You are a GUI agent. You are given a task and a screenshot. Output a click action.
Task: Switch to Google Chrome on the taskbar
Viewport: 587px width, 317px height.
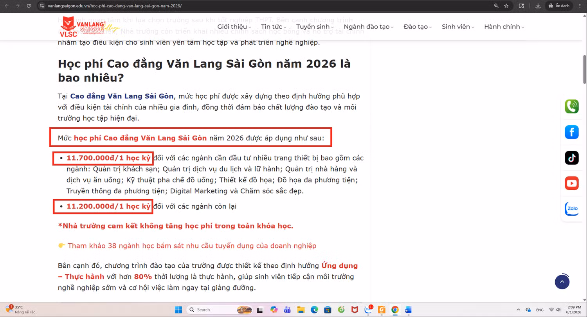(x=395, y=310)
